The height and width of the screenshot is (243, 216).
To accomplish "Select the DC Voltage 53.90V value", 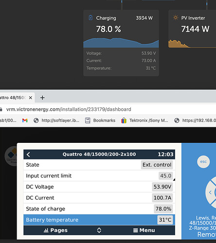I will pyautogui.click(x=162, y=187).
